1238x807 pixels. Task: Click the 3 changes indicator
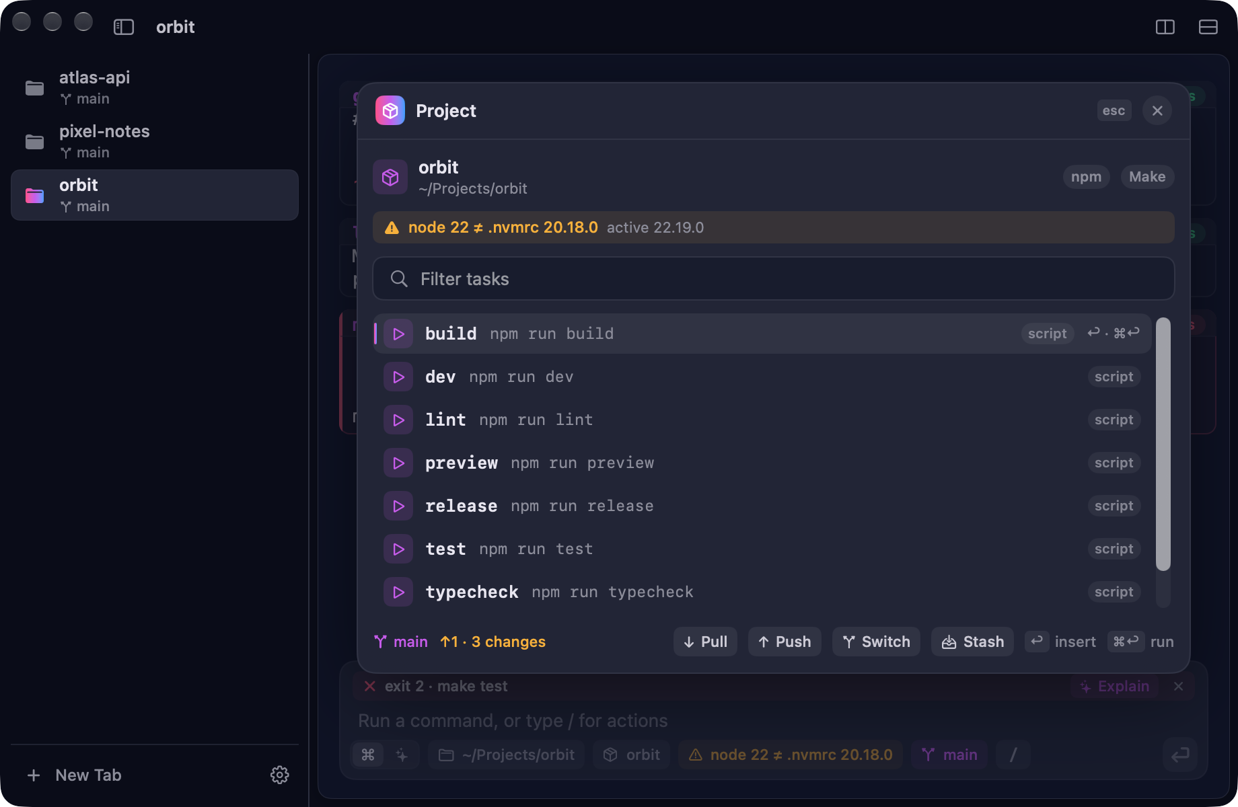click(x=509, y=642)
